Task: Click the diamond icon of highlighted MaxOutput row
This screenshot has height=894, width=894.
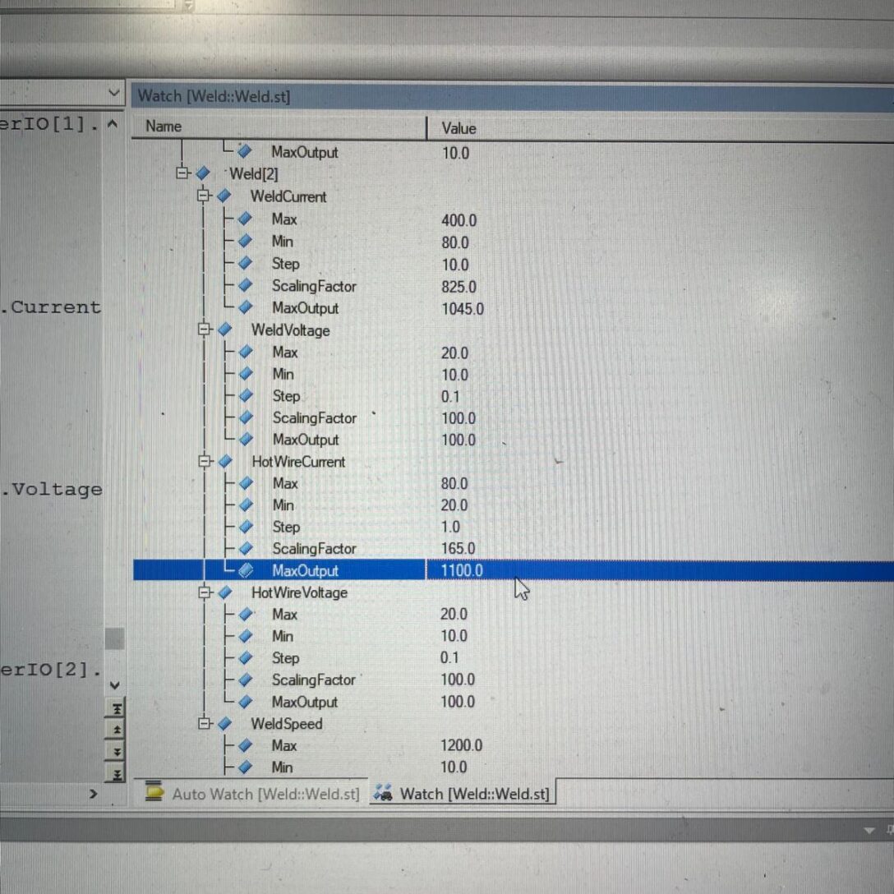Action: tap(246, 569)
